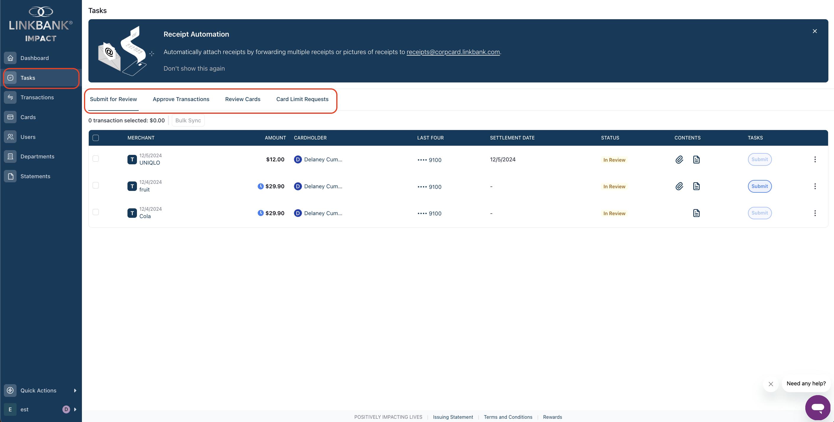
Task: Click the STATUS column header
Action: pos(610,138)
